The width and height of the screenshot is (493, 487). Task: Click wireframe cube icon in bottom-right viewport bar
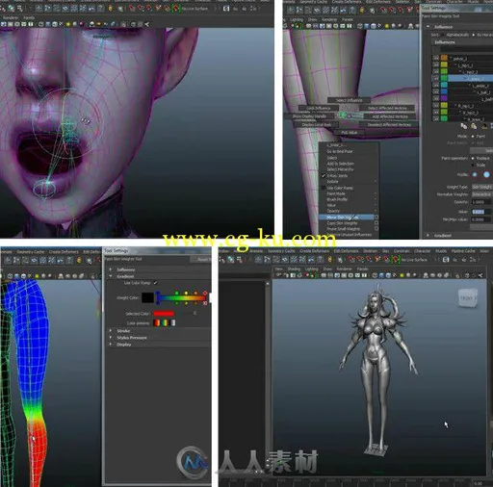[375, 275]
